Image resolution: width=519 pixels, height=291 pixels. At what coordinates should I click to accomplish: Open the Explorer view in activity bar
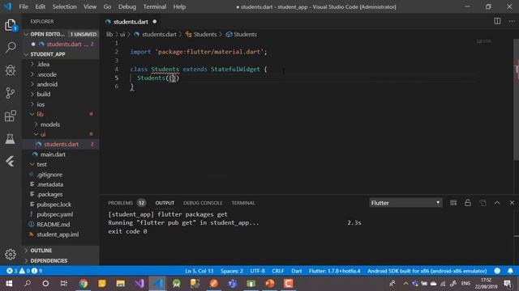[x=11, y=25]
